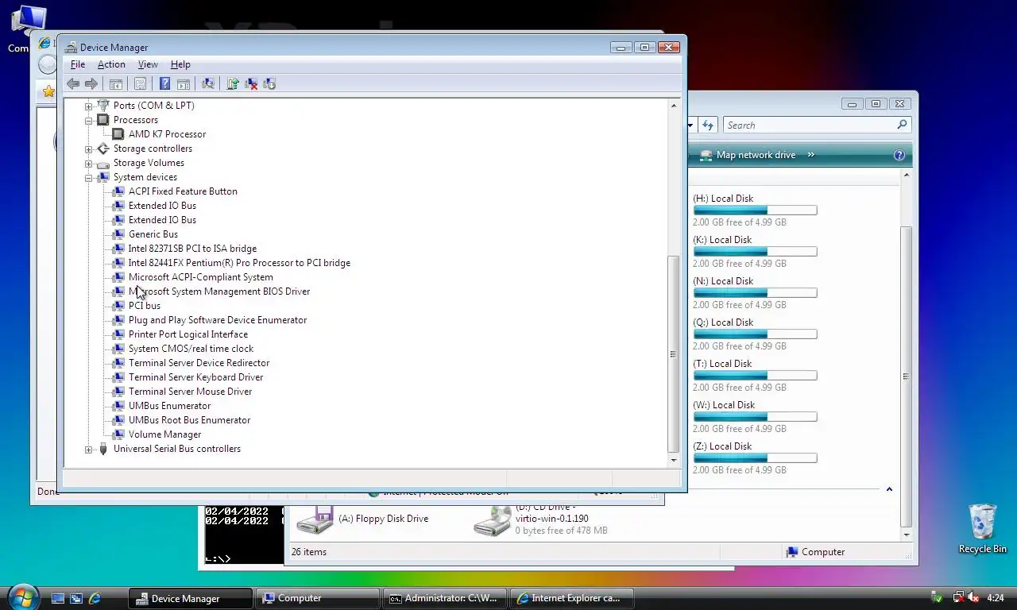Collapse the Processors node
This screenshot has width=1017, height=610.
pyautogui.click(x=89, y=120)
